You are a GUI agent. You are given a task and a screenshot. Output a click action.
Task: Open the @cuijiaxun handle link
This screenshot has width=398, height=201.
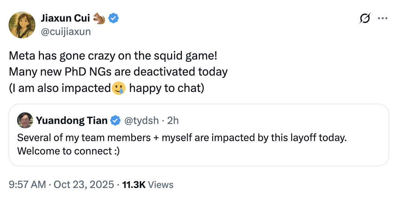click(x=65, y=31)
